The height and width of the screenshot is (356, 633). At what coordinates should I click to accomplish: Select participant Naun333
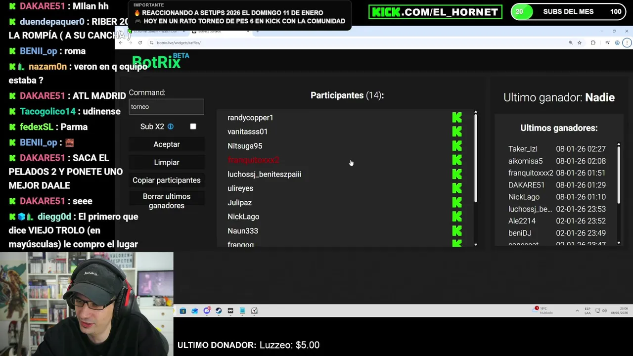coord(243,231)
